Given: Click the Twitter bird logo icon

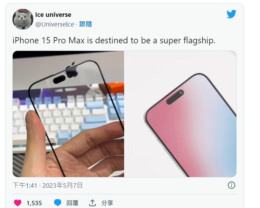Looking at the screenshot, I should click(231, 14).
